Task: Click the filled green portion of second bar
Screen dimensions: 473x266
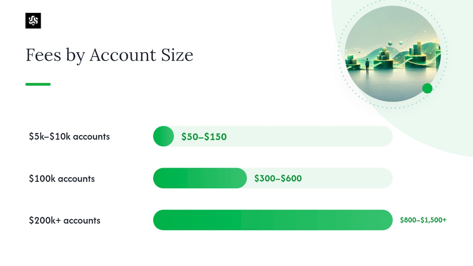Action: [x=200, y=178]
